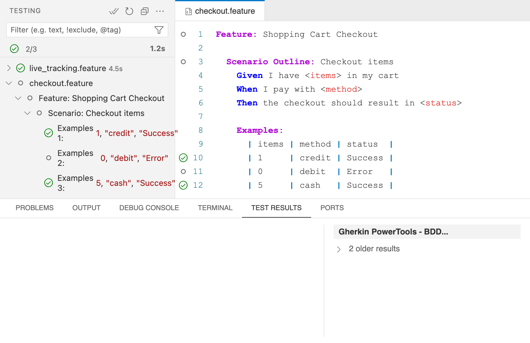The height and width of the screenshot is (343, 530).
Task: Click <method> placeholder on line 5
Action: [x=341, y=89]
